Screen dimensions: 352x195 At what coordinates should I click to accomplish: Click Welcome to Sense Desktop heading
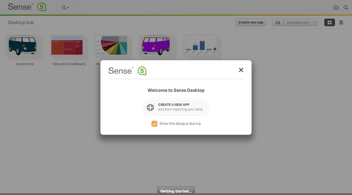click(x=176, y=90)
